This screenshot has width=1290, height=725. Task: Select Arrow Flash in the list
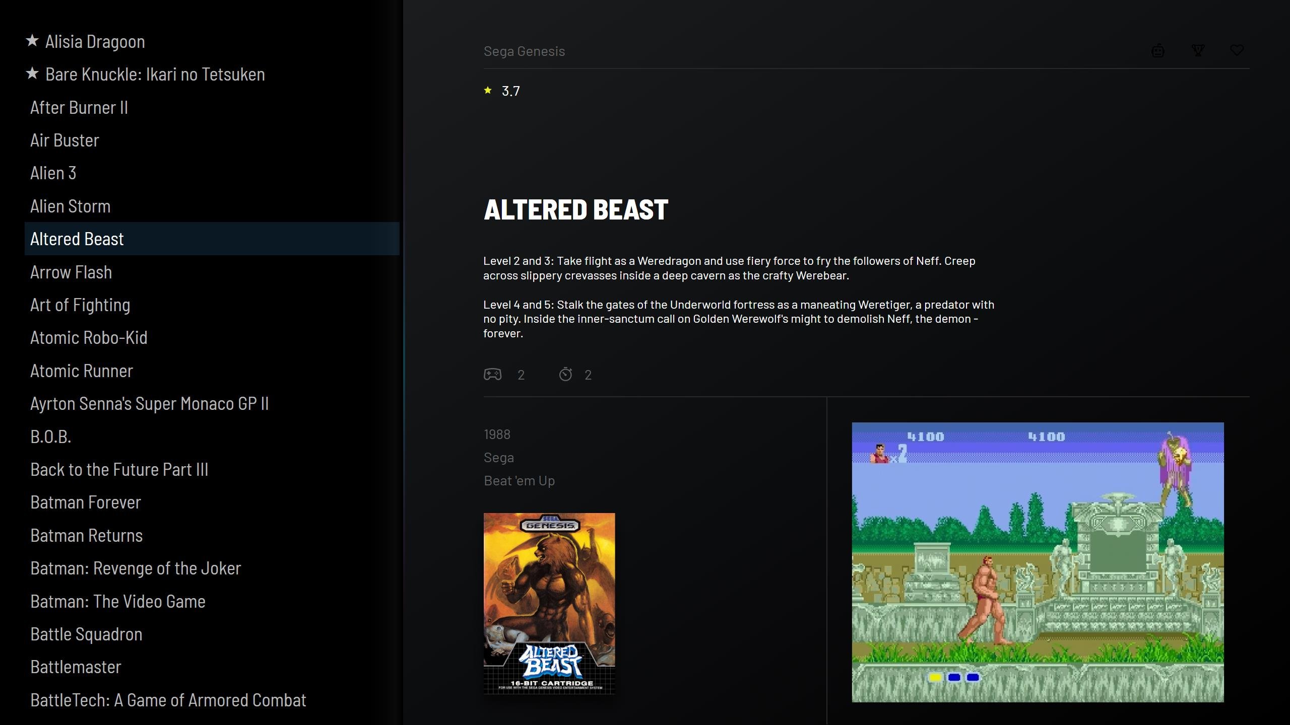pos(71,272)
